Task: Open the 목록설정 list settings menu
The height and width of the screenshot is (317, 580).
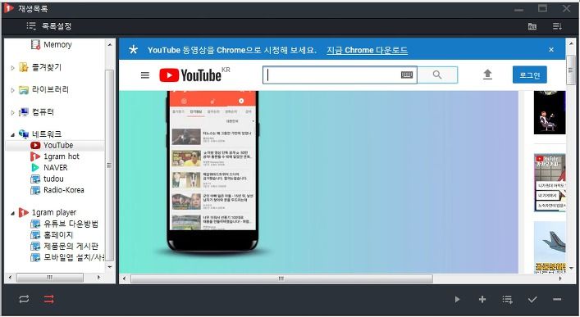Action: point(49,26)
